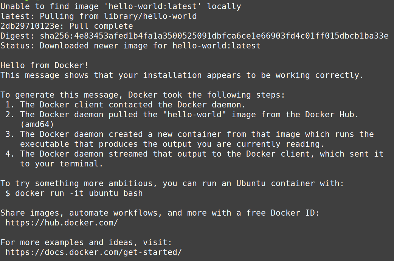This screenshot has height=261, width=394.
Task: Click step 3 about creating a new container
Action: [192, 134]
